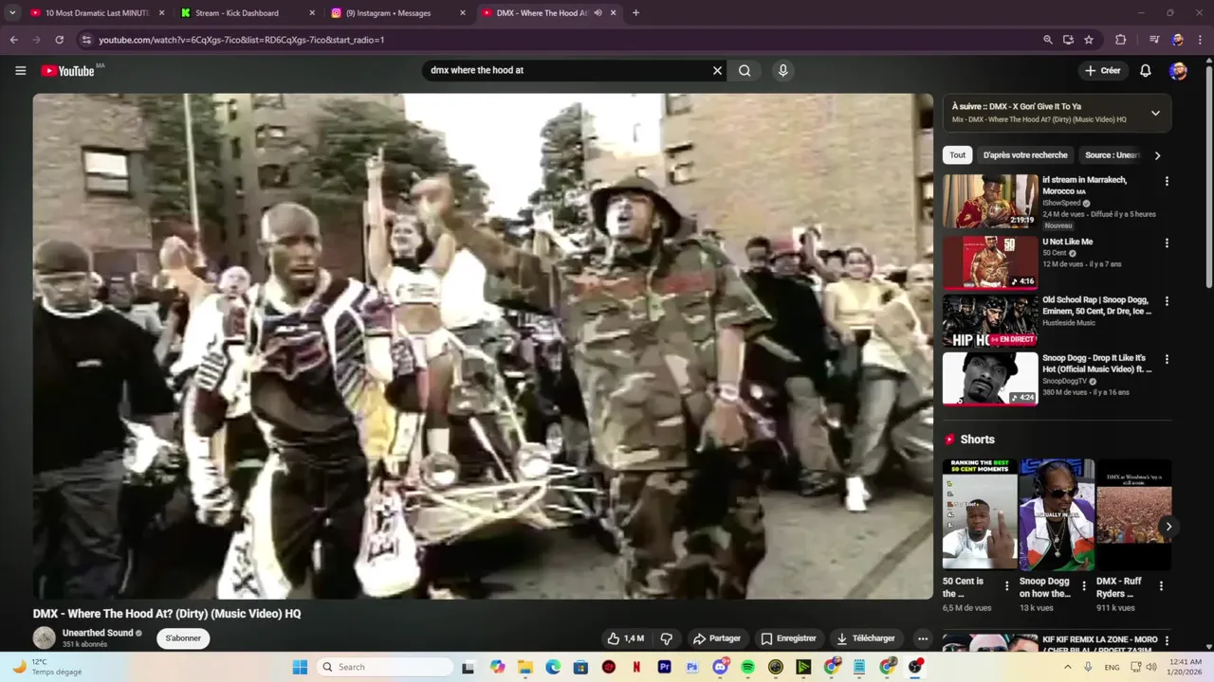Open Chrome media controls icon

1154,40
